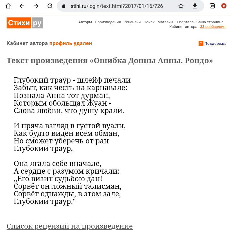Open downloads with the download icon

click(195, 6)
